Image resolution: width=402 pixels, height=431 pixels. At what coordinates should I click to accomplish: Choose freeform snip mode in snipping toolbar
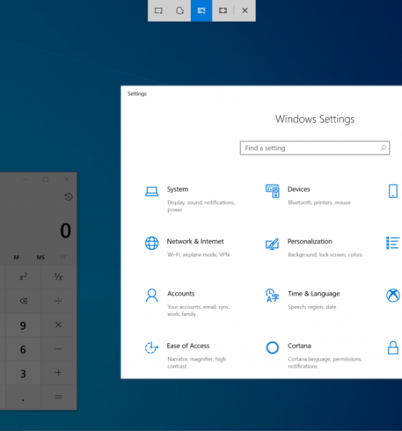[x=180, y=11]
